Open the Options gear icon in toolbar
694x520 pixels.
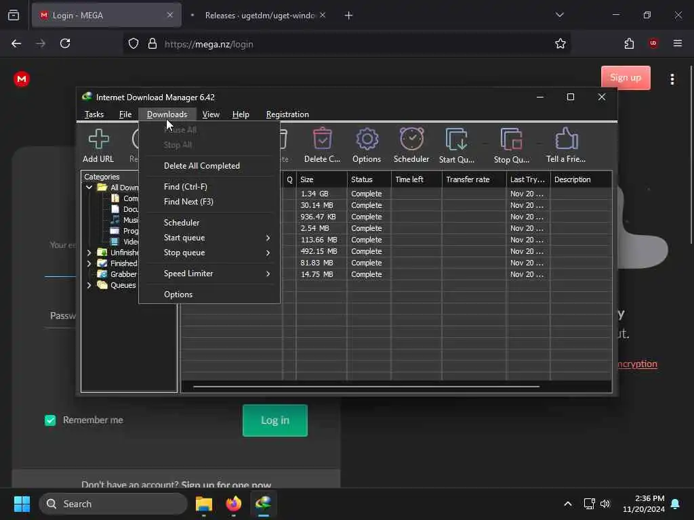pos(367,139)
